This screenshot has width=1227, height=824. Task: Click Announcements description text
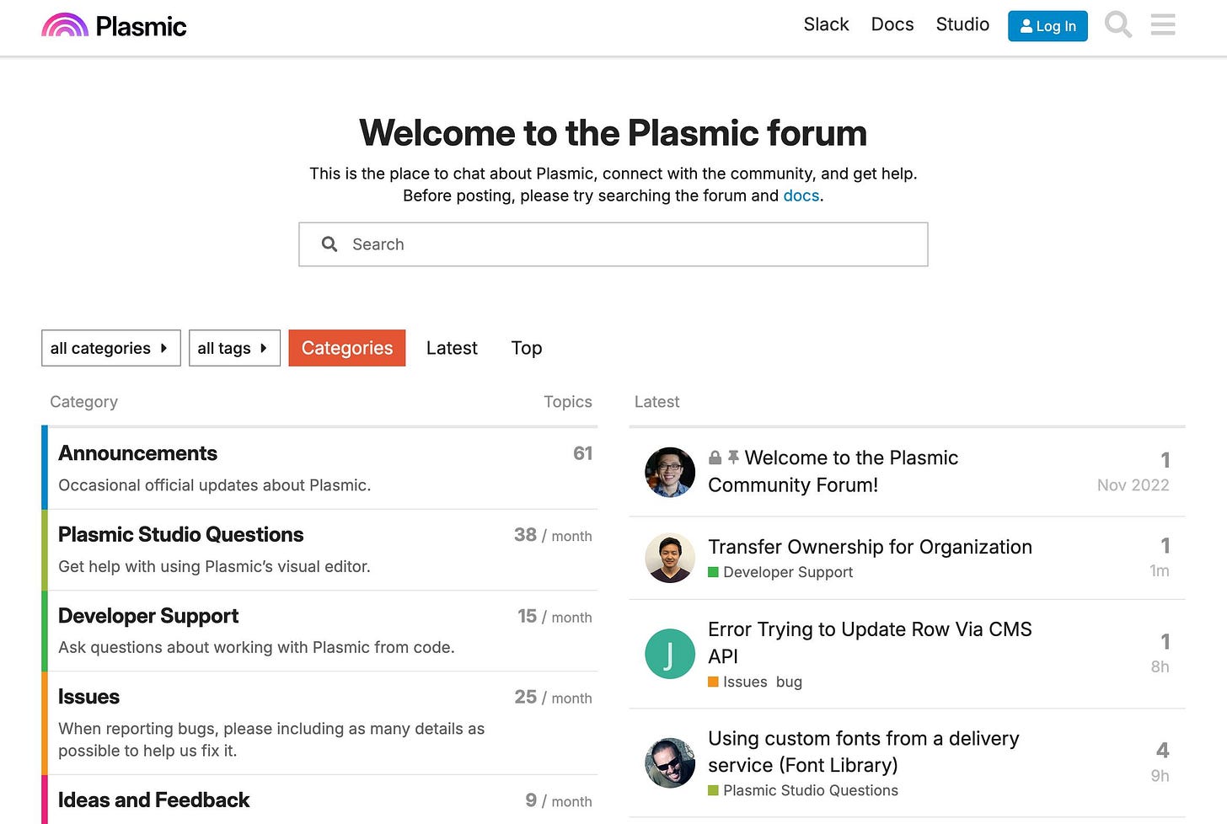[x=214, y=485]
